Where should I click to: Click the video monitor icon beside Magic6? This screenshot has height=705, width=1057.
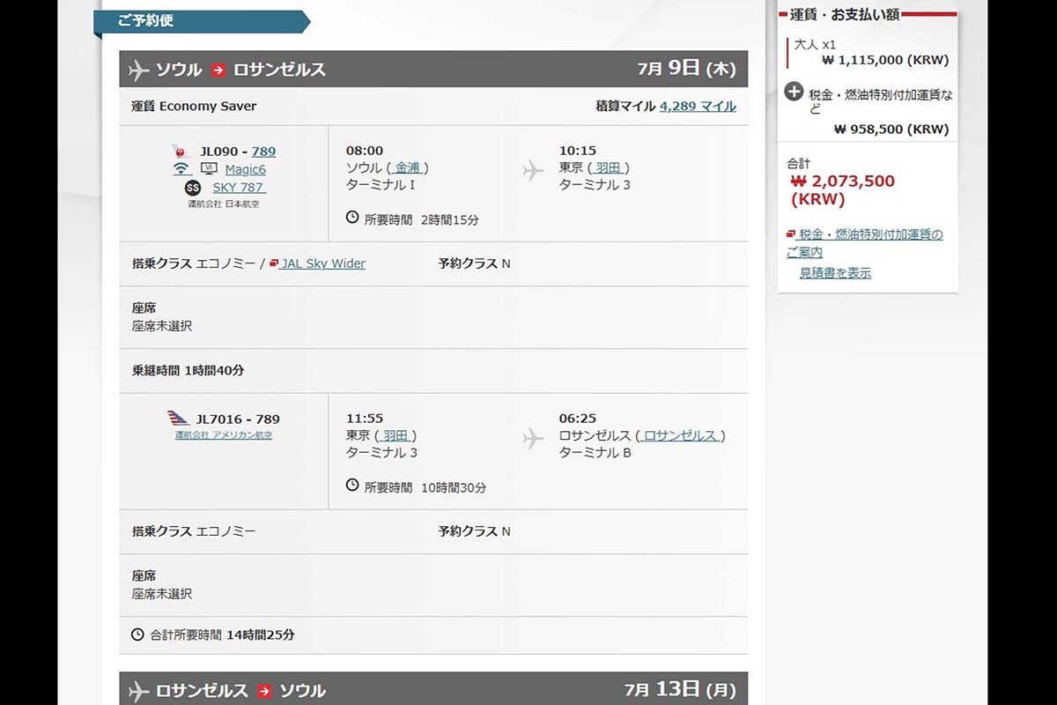click(209, 169)
